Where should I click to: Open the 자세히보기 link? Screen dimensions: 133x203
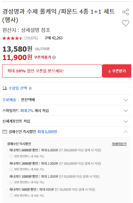[x=119, y=144]
